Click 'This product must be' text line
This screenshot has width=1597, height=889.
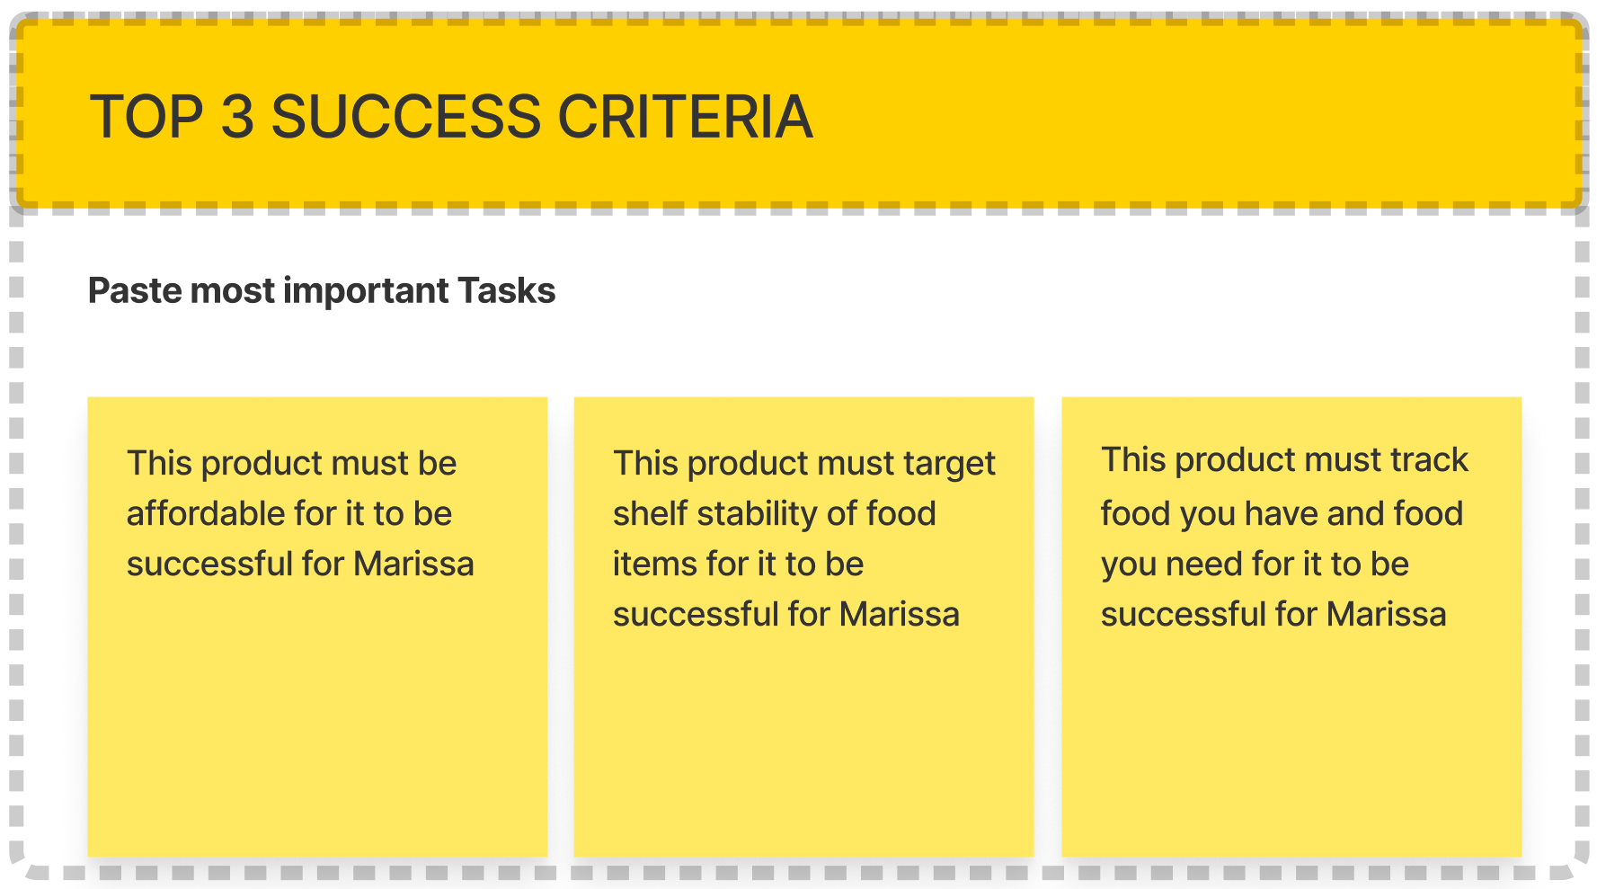(292, 463)
